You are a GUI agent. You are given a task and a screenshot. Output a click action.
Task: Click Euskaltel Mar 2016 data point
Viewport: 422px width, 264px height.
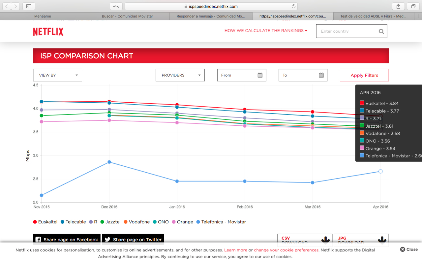pyautogui.click(x=313, y=112)
